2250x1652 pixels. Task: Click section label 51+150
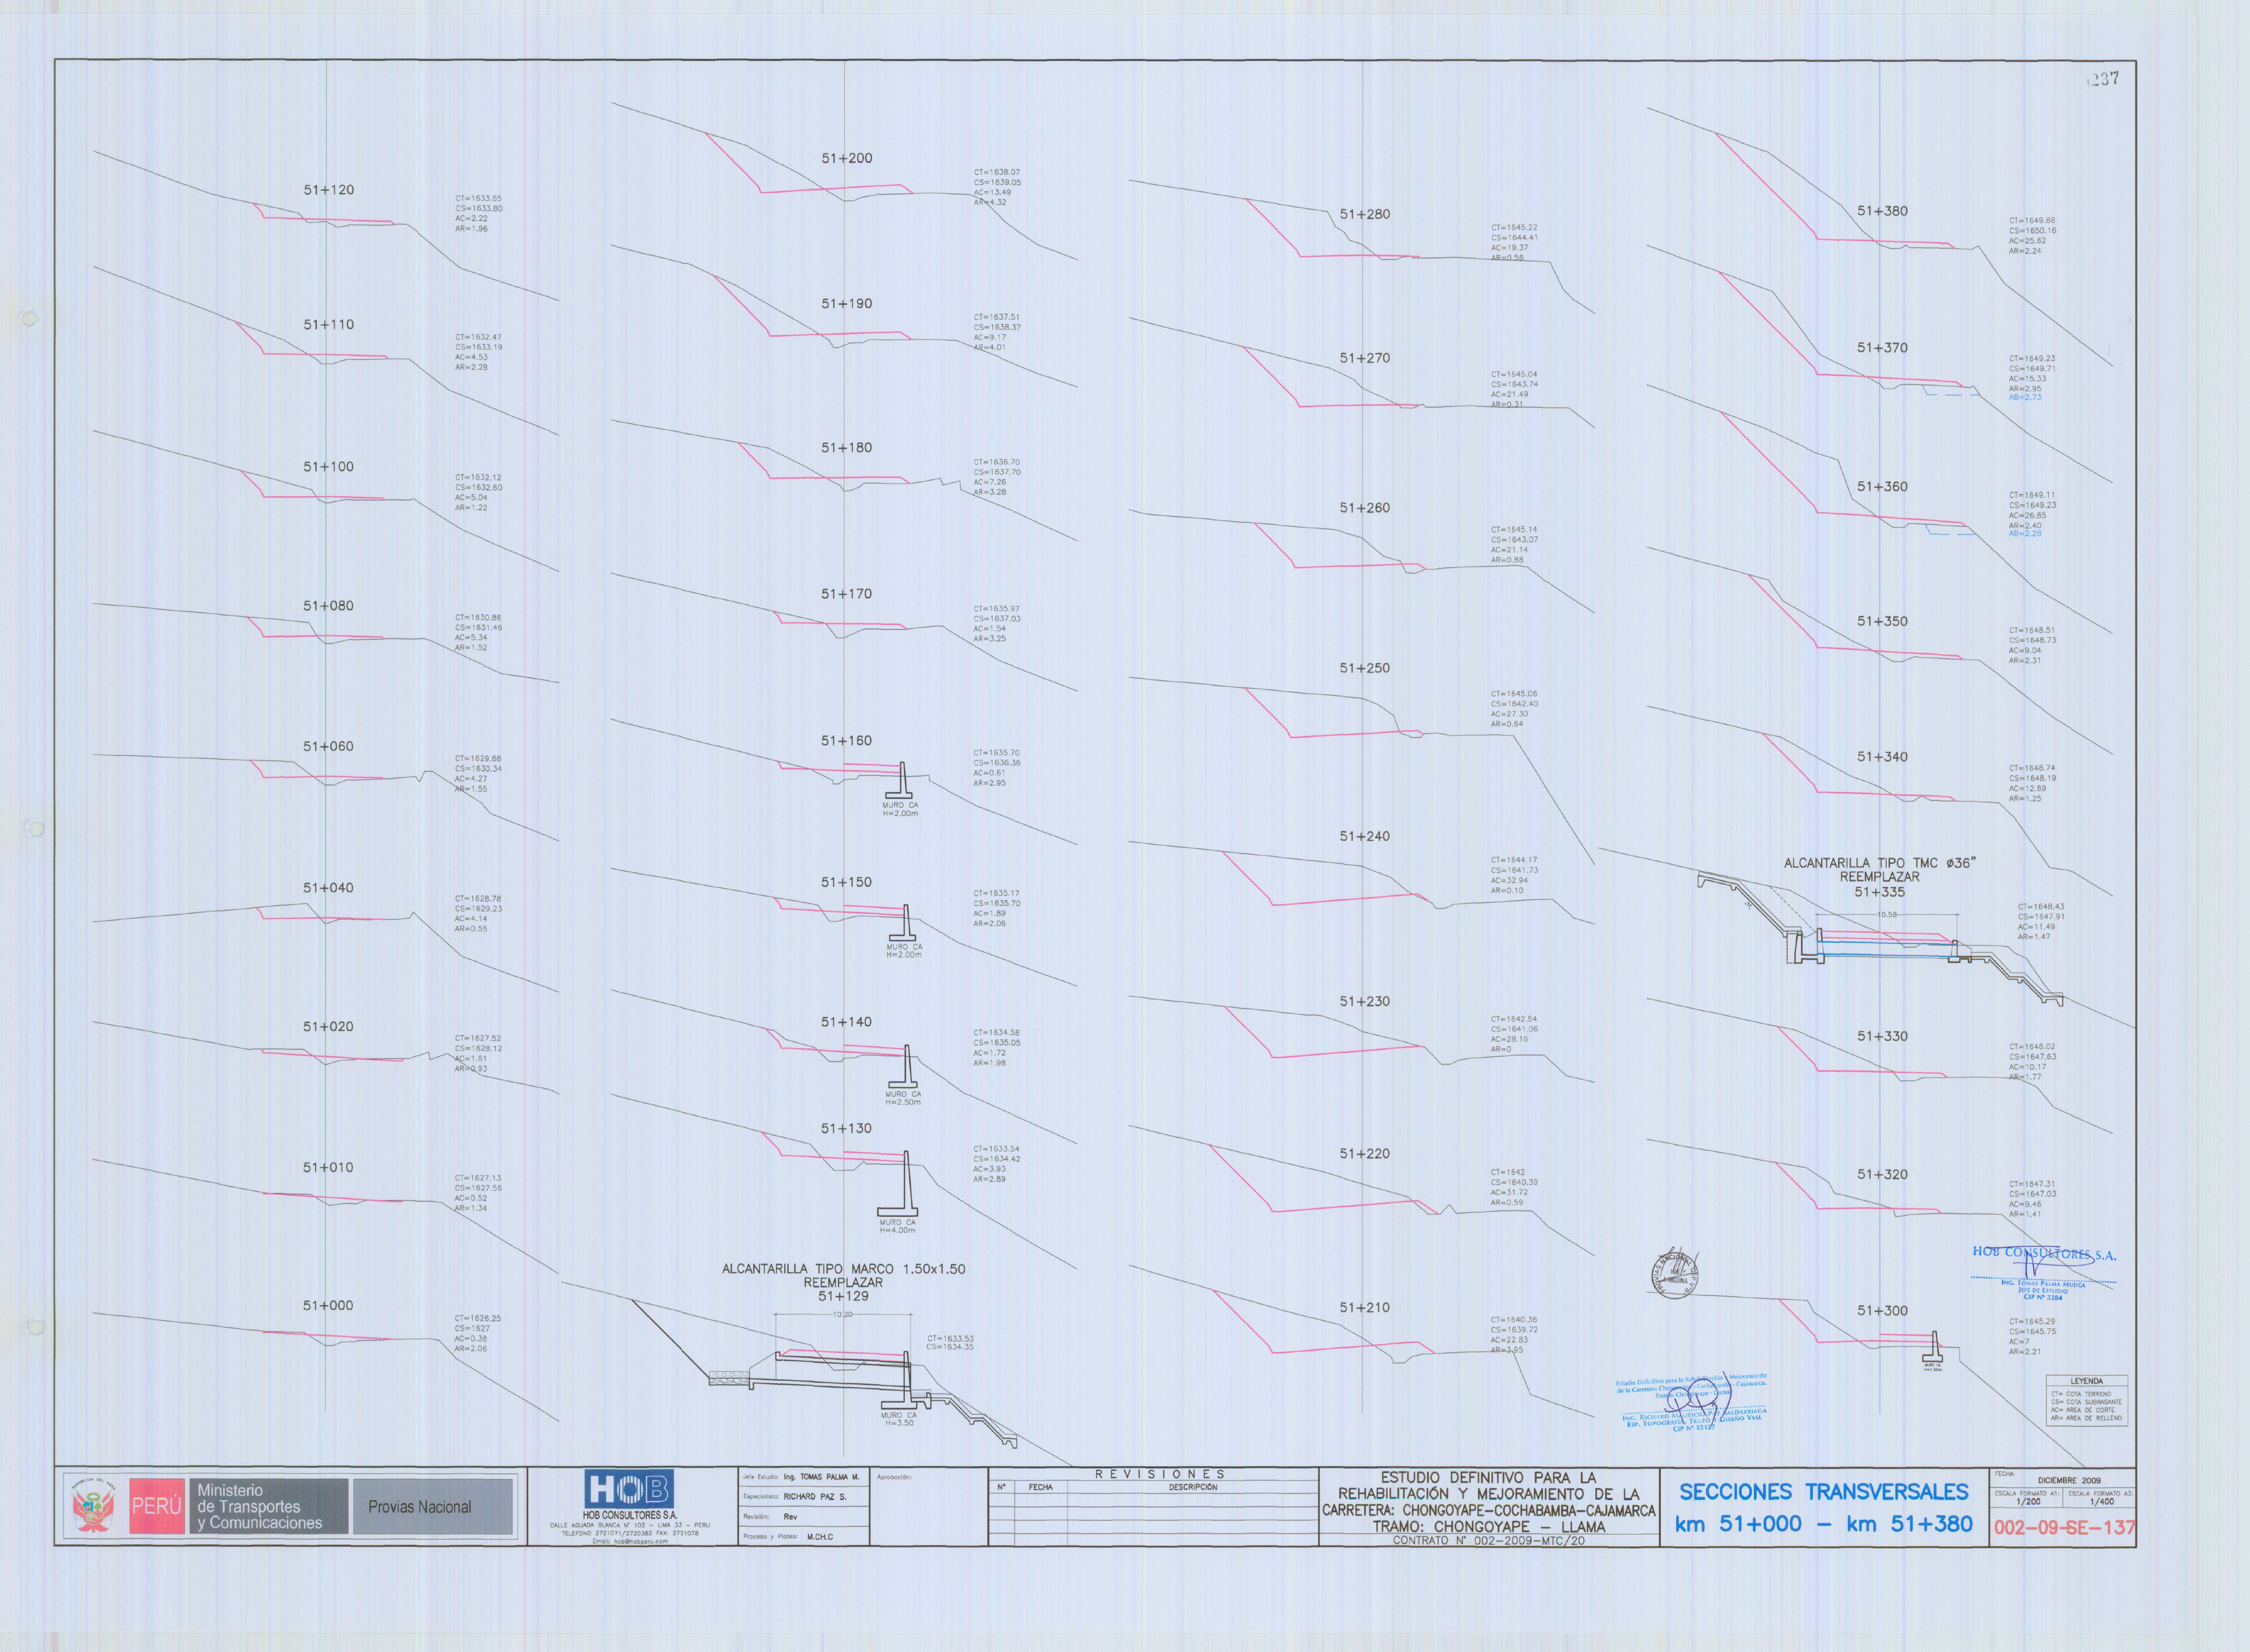click(x=846, y=883)
